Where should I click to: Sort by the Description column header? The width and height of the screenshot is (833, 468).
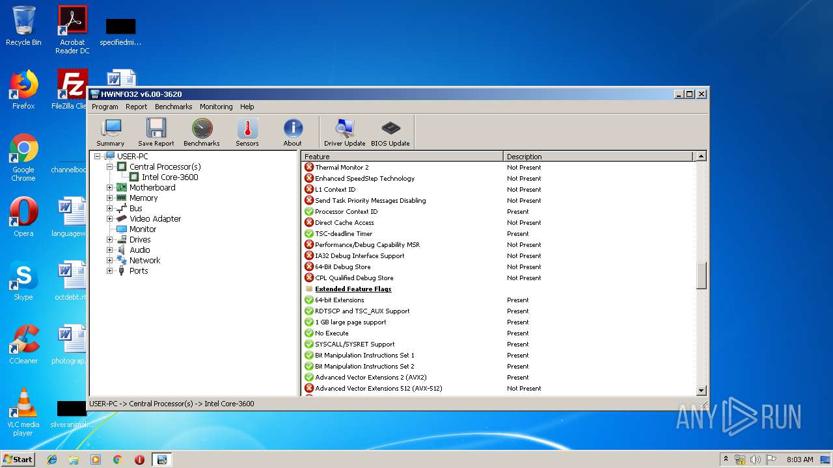(x=599, y=156)
